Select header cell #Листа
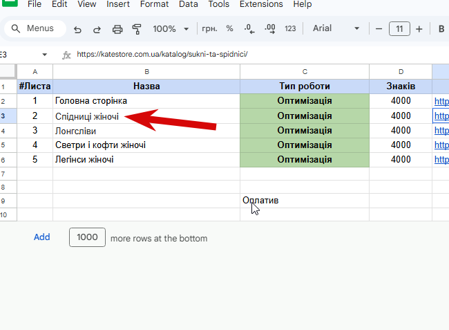 35,86
